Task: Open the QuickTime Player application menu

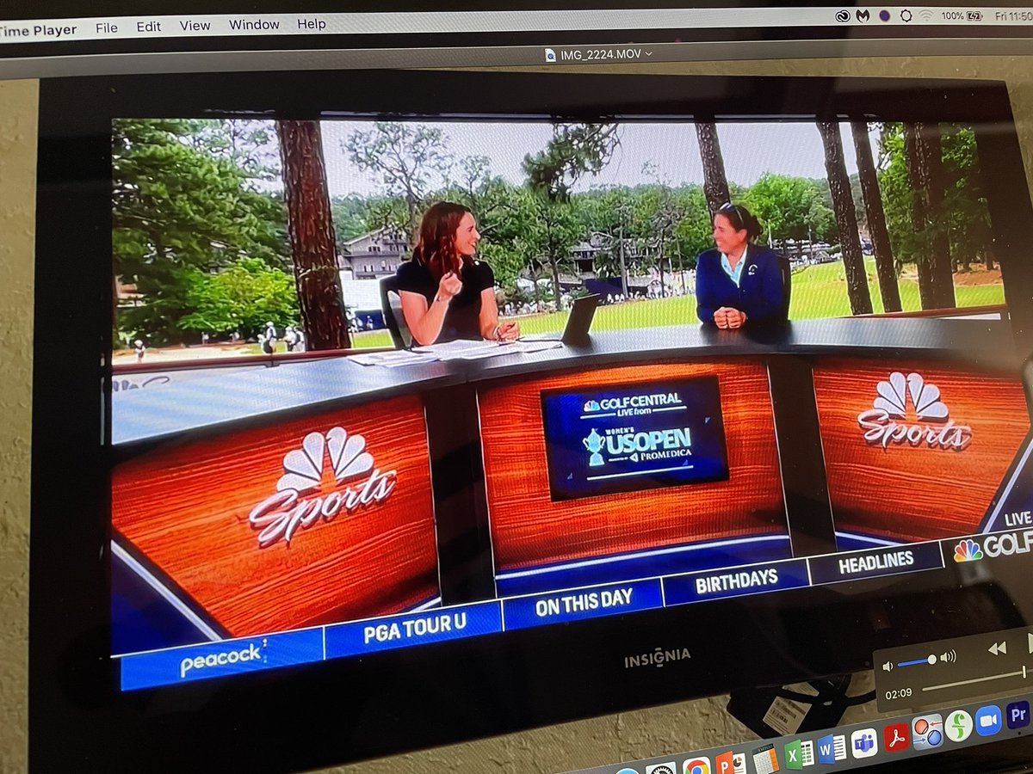Action: 37,30
